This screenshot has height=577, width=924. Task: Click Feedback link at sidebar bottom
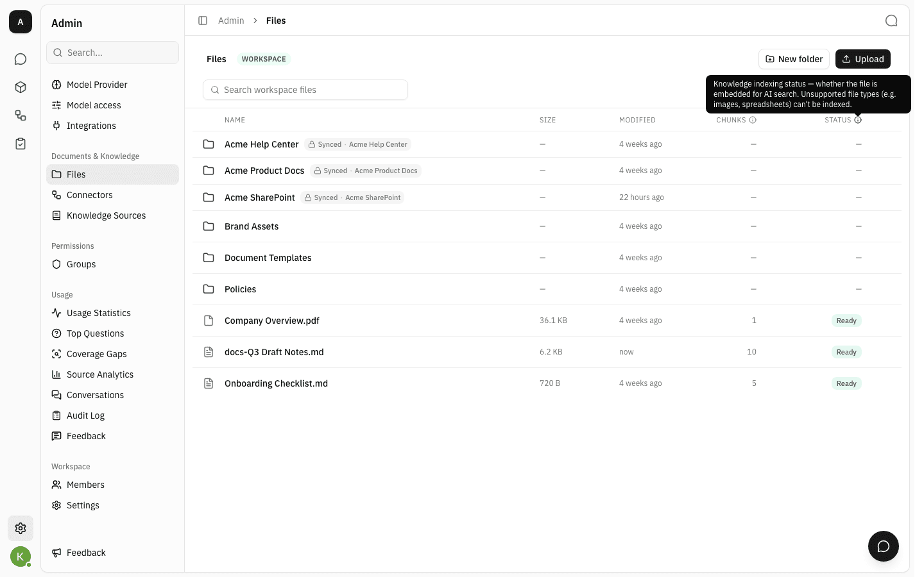click(112, 553)
